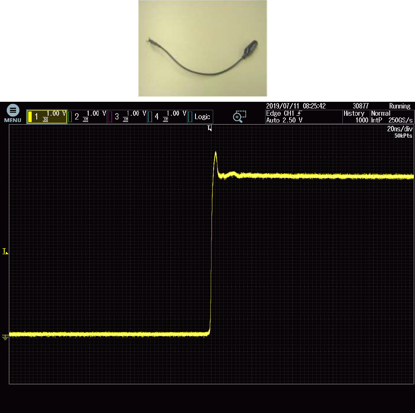Screen dimensions: 415x413
Task: Click the trigger level marker on left edge
Action: click(5, 252)
